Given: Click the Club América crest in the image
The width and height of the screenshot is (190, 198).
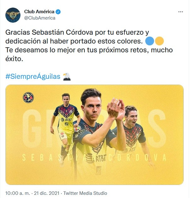Looking at the screenshot, I should tap(28, 97).
